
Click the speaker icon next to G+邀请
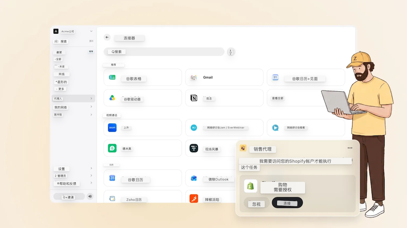click(90, 197)
